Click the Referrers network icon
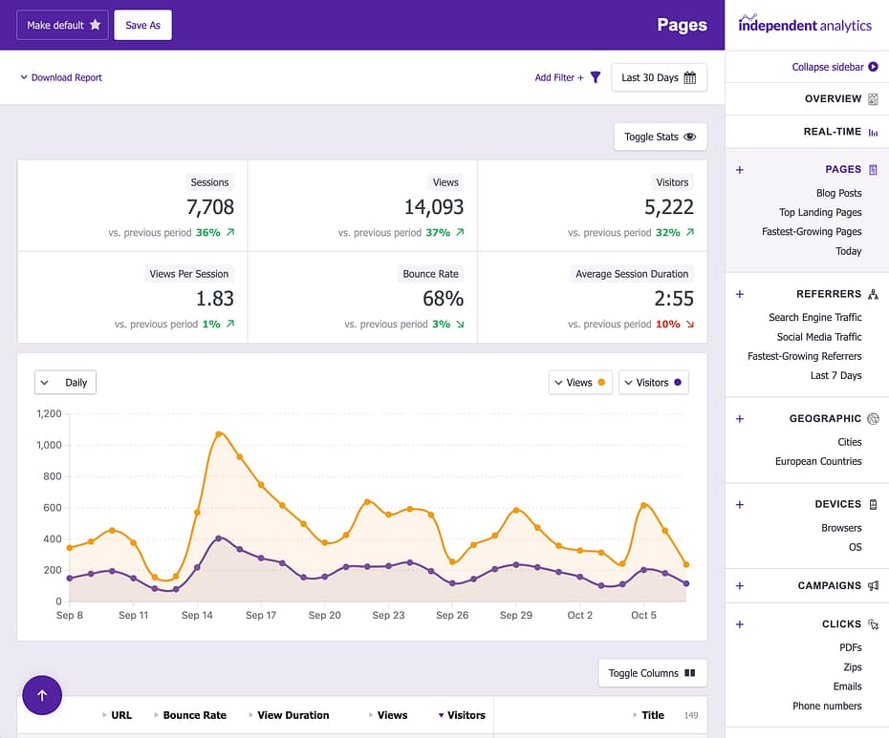Screen dimensions: 889x738 tap(873, 294)
